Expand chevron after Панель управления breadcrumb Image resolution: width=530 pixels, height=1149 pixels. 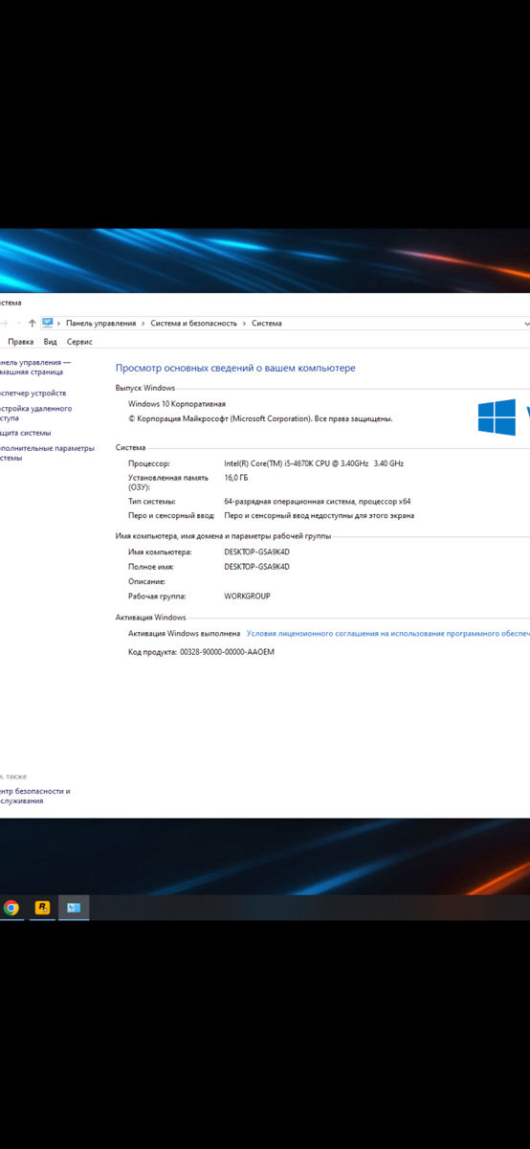[144, 324]
